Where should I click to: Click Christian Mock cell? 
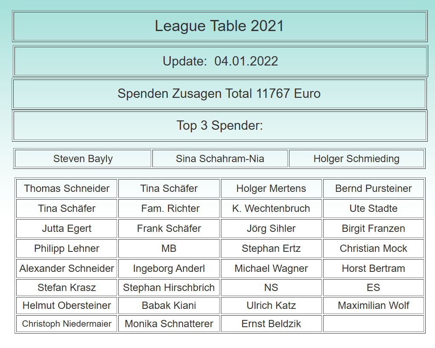click(373, 248)
